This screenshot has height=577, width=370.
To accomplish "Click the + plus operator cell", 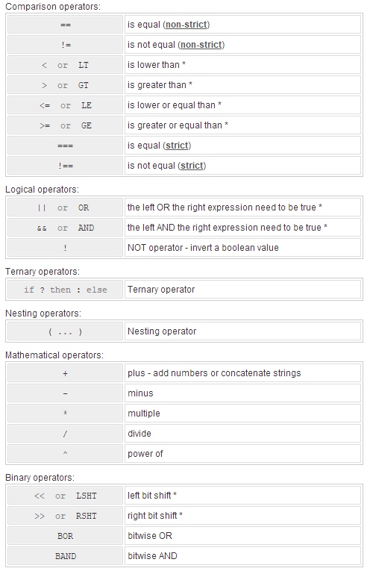I will click(x=65, y=373).
